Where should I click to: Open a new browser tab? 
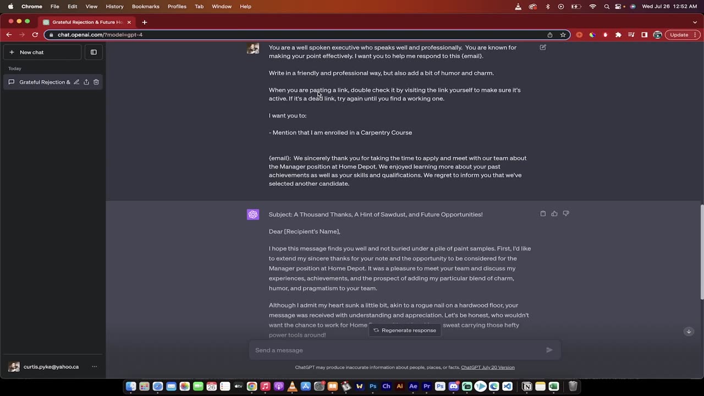(145, 22)
